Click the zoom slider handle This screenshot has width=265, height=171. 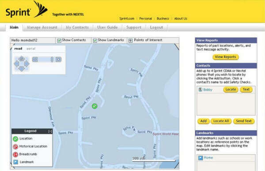coord(52,59)
